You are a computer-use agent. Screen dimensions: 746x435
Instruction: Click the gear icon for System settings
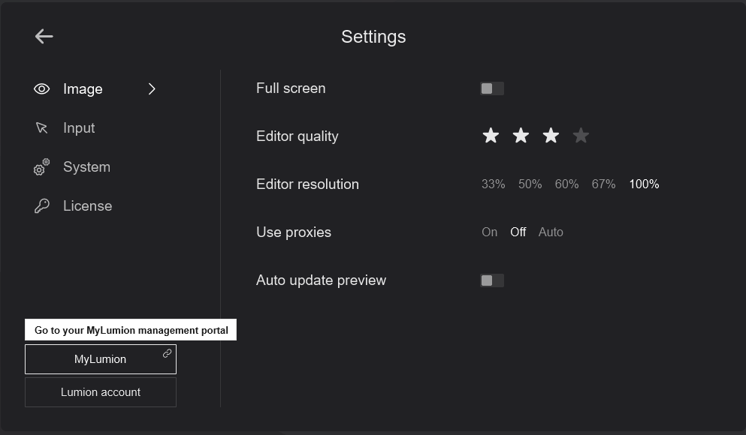point(42,166)
